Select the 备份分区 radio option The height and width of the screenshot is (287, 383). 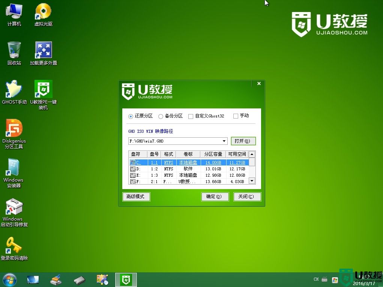(161, 116)
